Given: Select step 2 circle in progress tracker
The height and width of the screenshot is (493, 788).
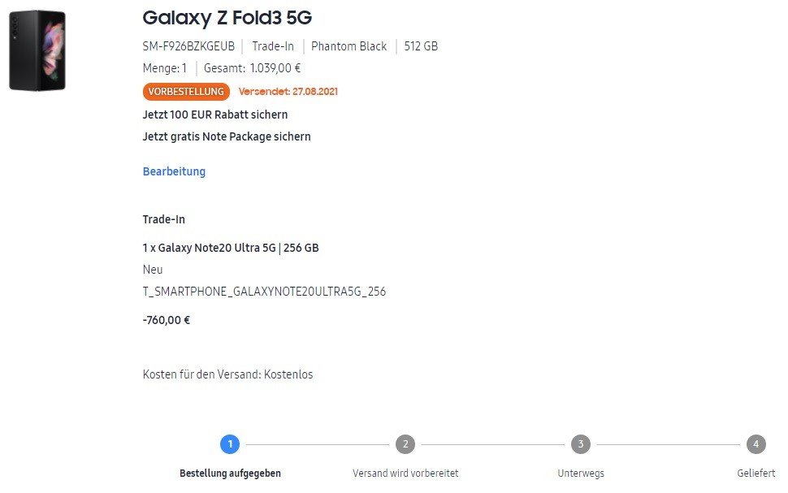Looking at the screenshot, I should coord(405,444).
